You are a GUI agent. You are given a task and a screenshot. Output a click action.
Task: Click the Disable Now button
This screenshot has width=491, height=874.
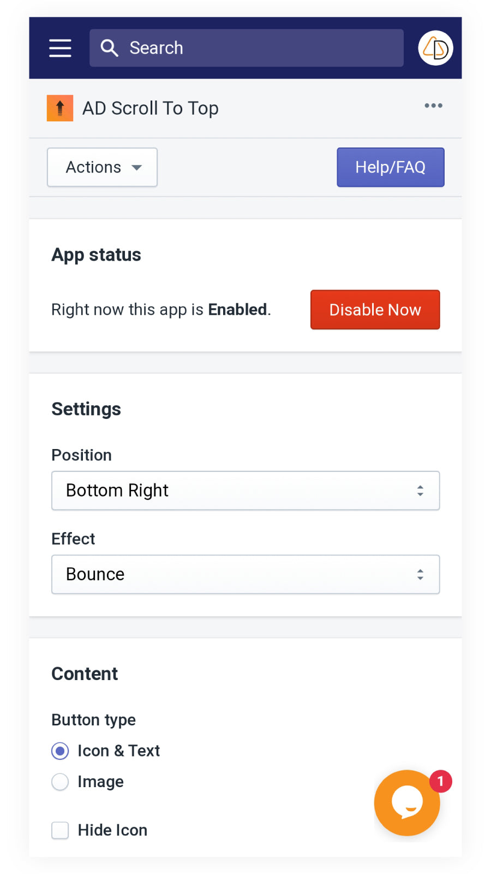point(375,310)
